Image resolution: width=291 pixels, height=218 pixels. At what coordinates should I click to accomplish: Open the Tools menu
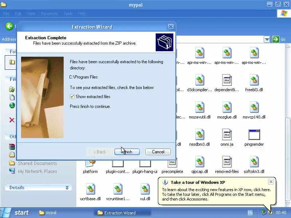click(x=68, y=13)
